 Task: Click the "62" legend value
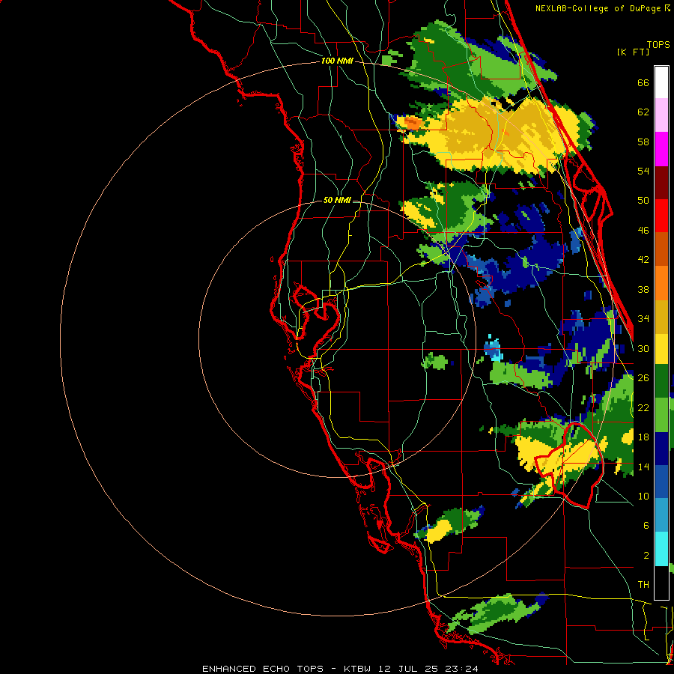pos(643,112)
